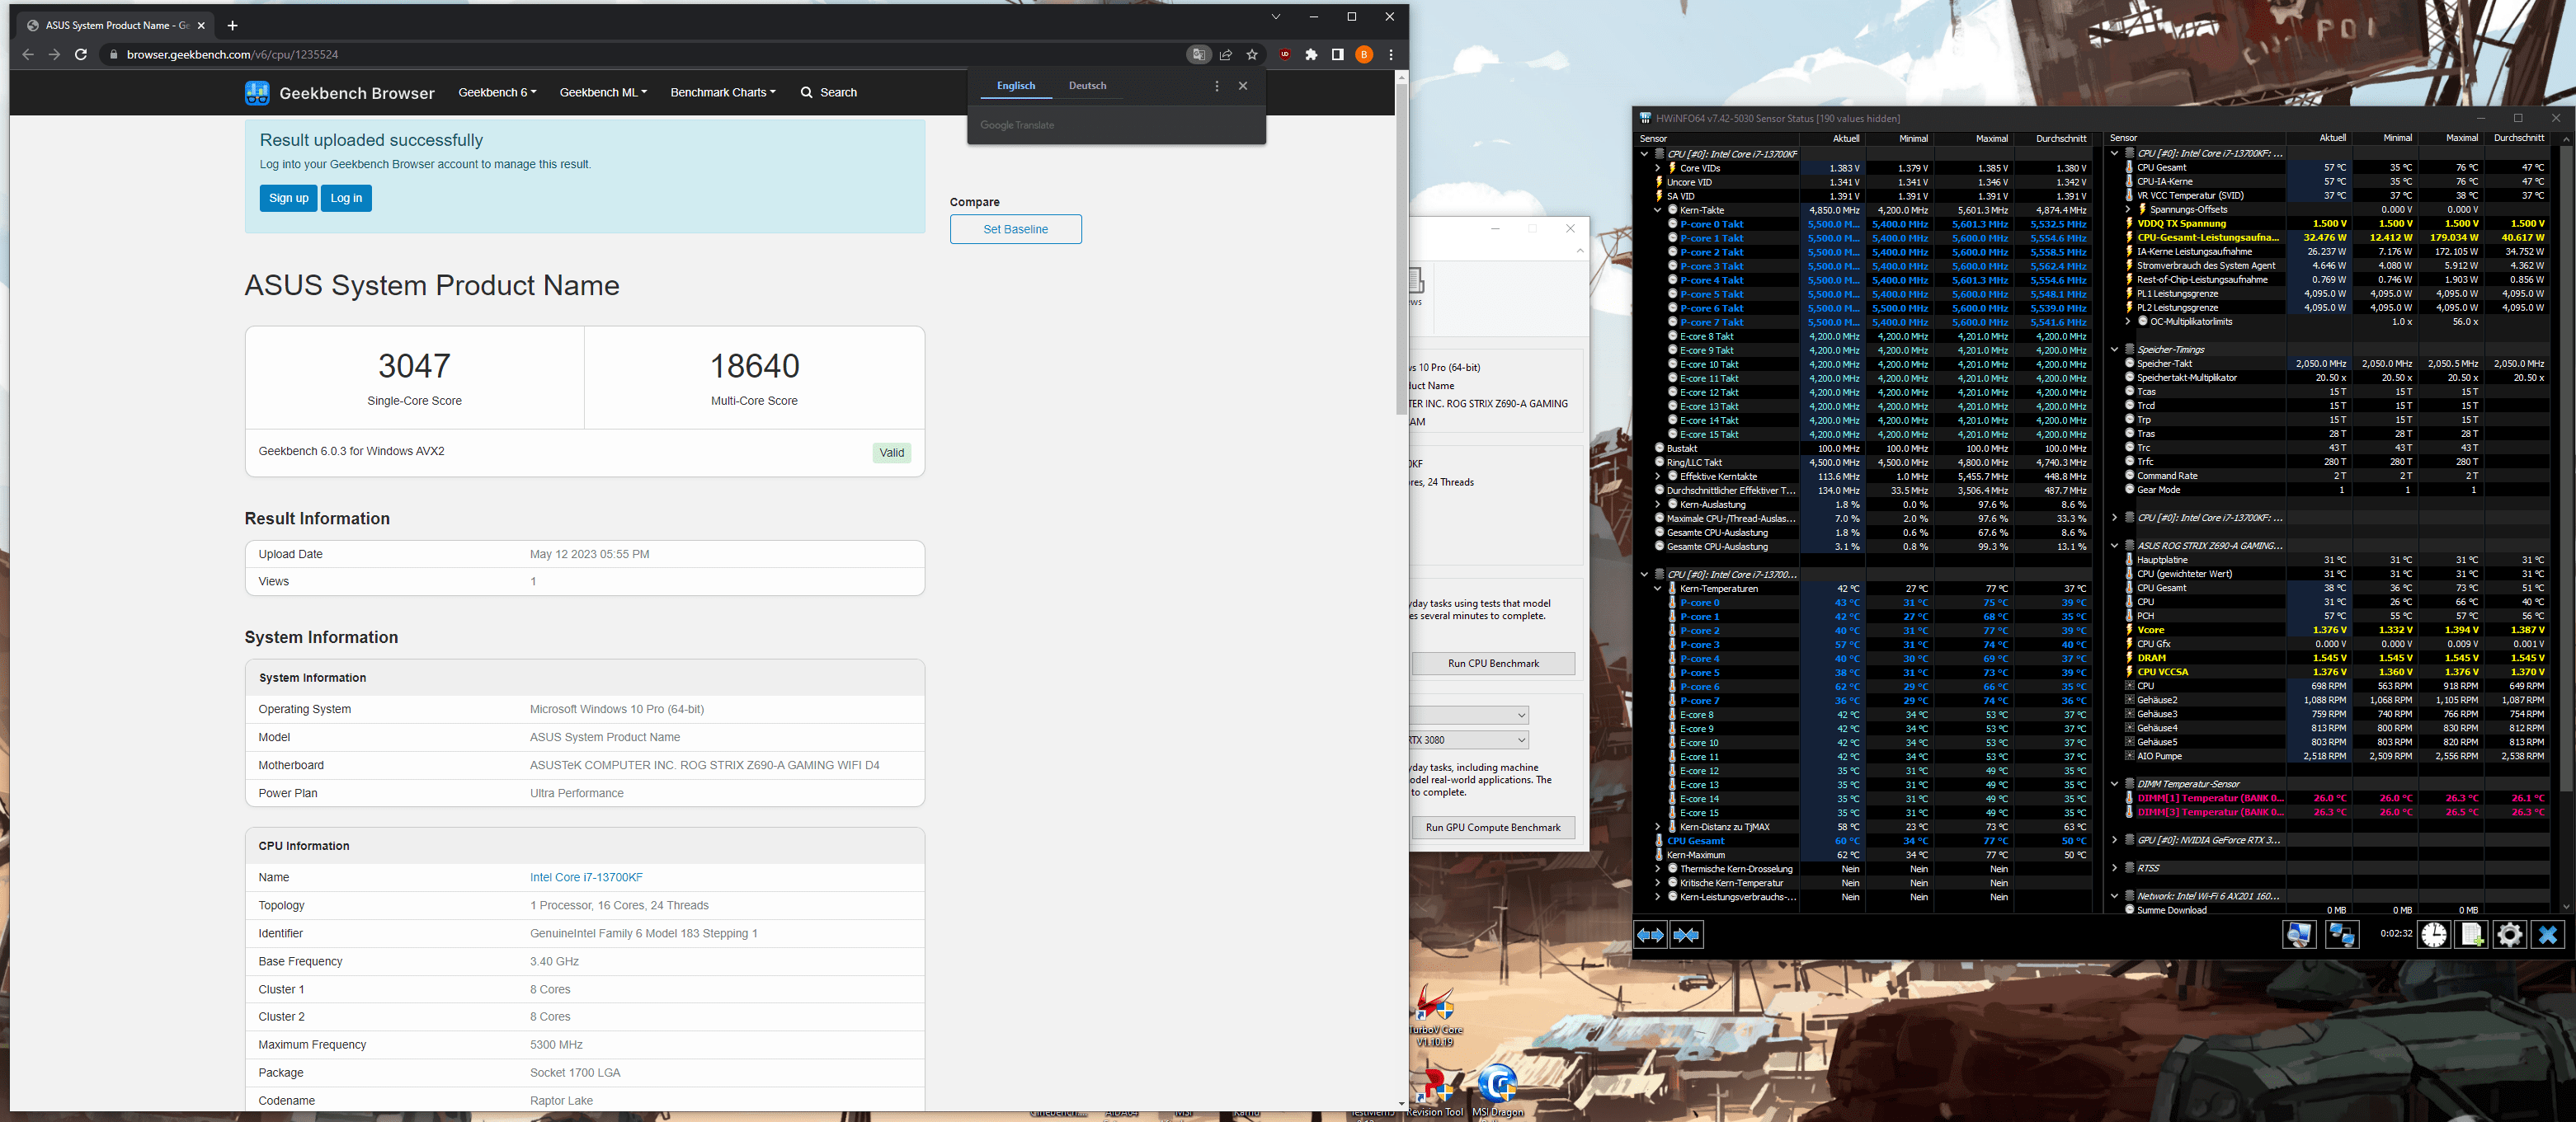Expand the Kern-Distanz zu TjMAX row

pos(1657,827)
